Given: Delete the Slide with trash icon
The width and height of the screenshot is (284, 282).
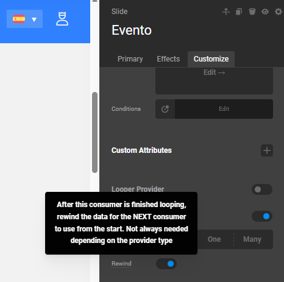Looking at the screenshot, I should [x=252, y=12].
